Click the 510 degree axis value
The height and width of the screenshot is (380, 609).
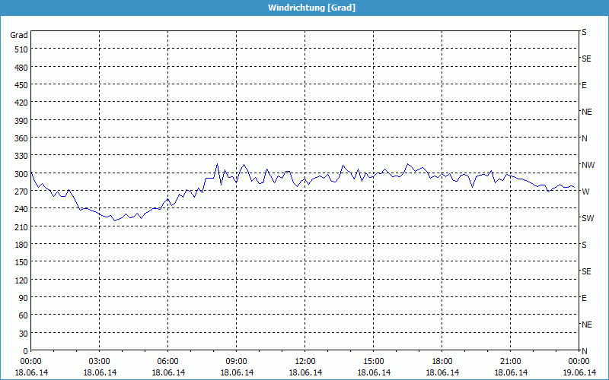pos(20,49)
